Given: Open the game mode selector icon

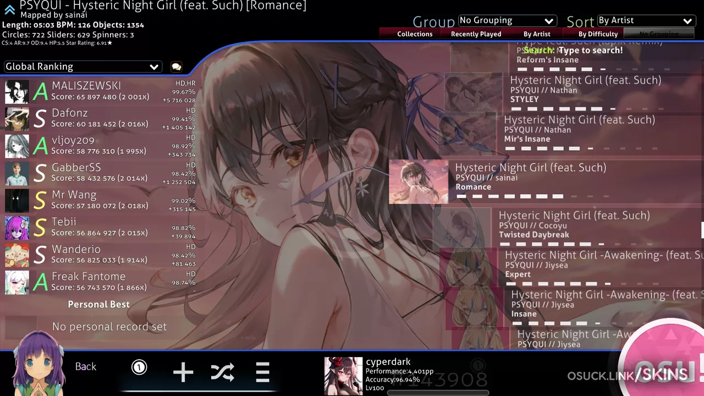Looking at the screenshot, I should (139, 367).
